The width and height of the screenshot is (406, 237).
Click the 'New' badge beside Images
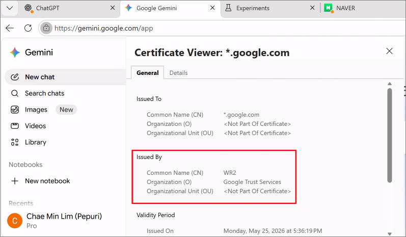click(x=66, y=110)
